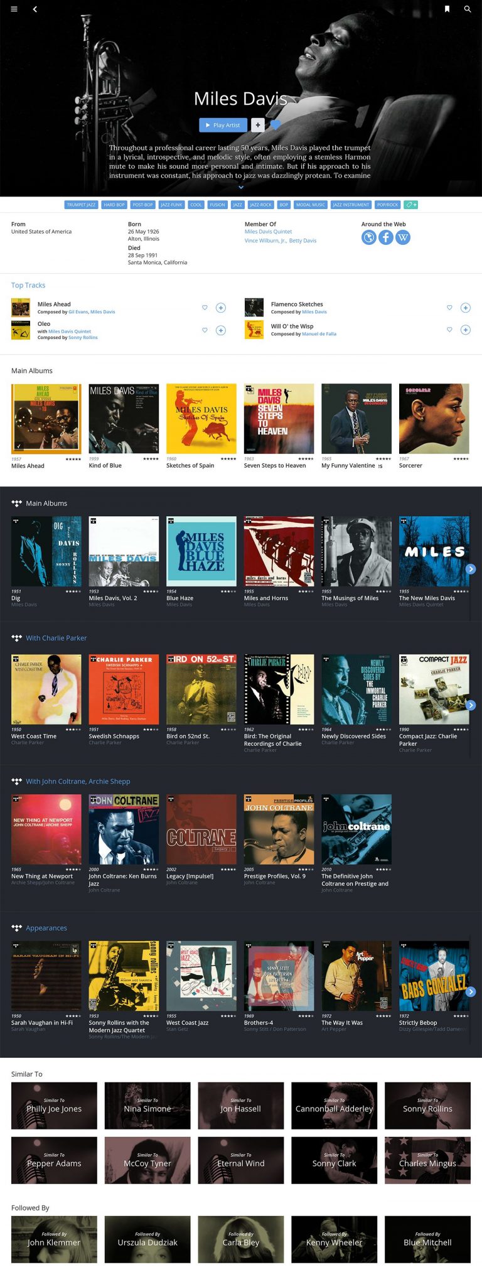Select the MODAL MUSIC tag
The height and width of the screenshot is (1267, 482).
pos(311,205)
